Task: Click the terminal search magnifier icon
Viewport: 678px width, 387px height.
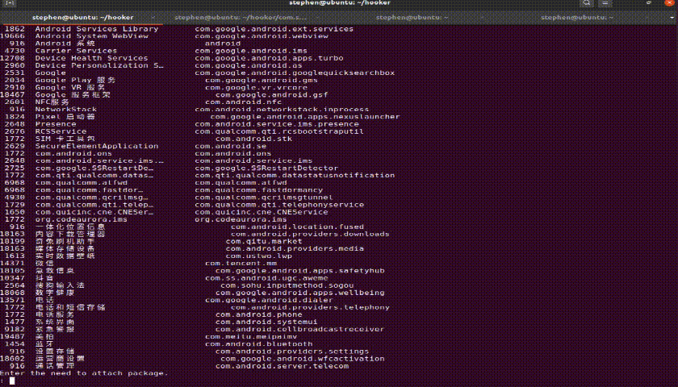Action: [x=587, y=3]
